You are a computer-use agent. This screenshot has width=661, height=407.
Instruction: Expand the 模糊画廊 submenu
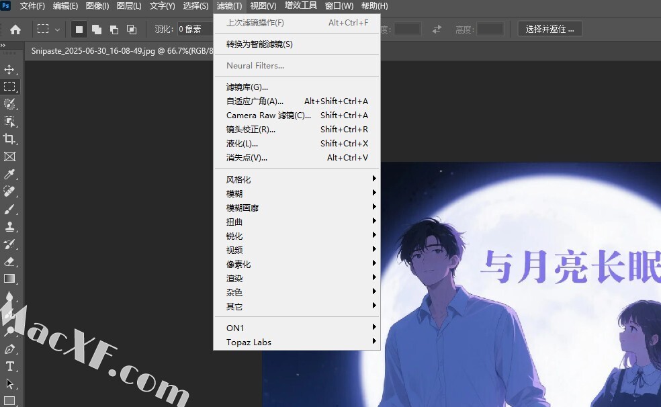297,208
